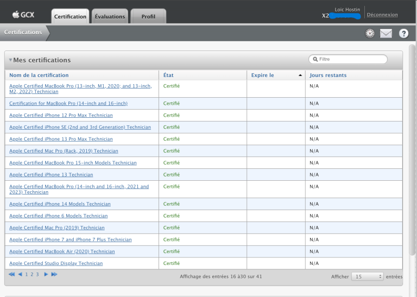Image resolution: width=417 pixels, height=297 pixels.
Task: Open iPhone SE (2nd and 3rd Generation) Technician
Action: (x=80, y=127)
